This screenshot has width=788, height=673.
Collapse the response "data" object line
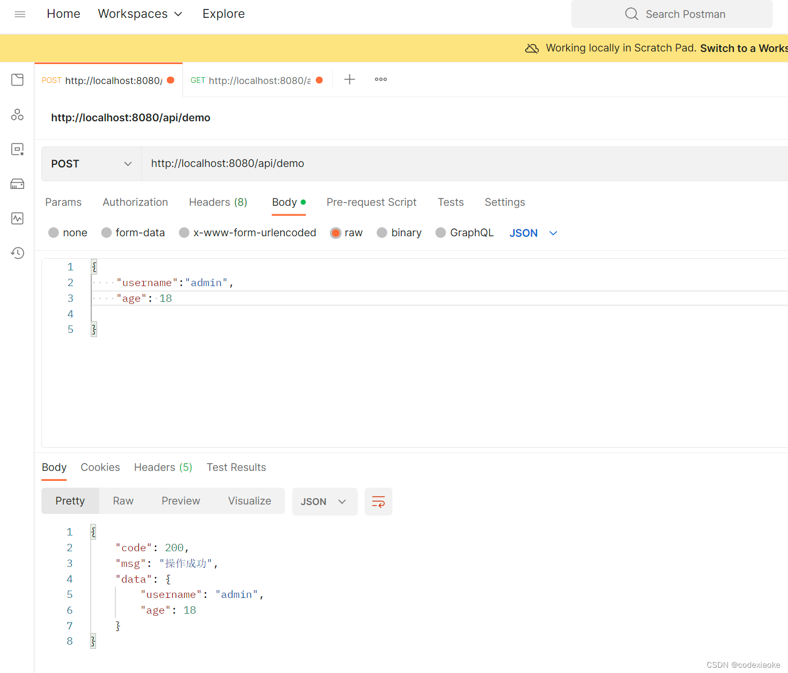point(143,580)
